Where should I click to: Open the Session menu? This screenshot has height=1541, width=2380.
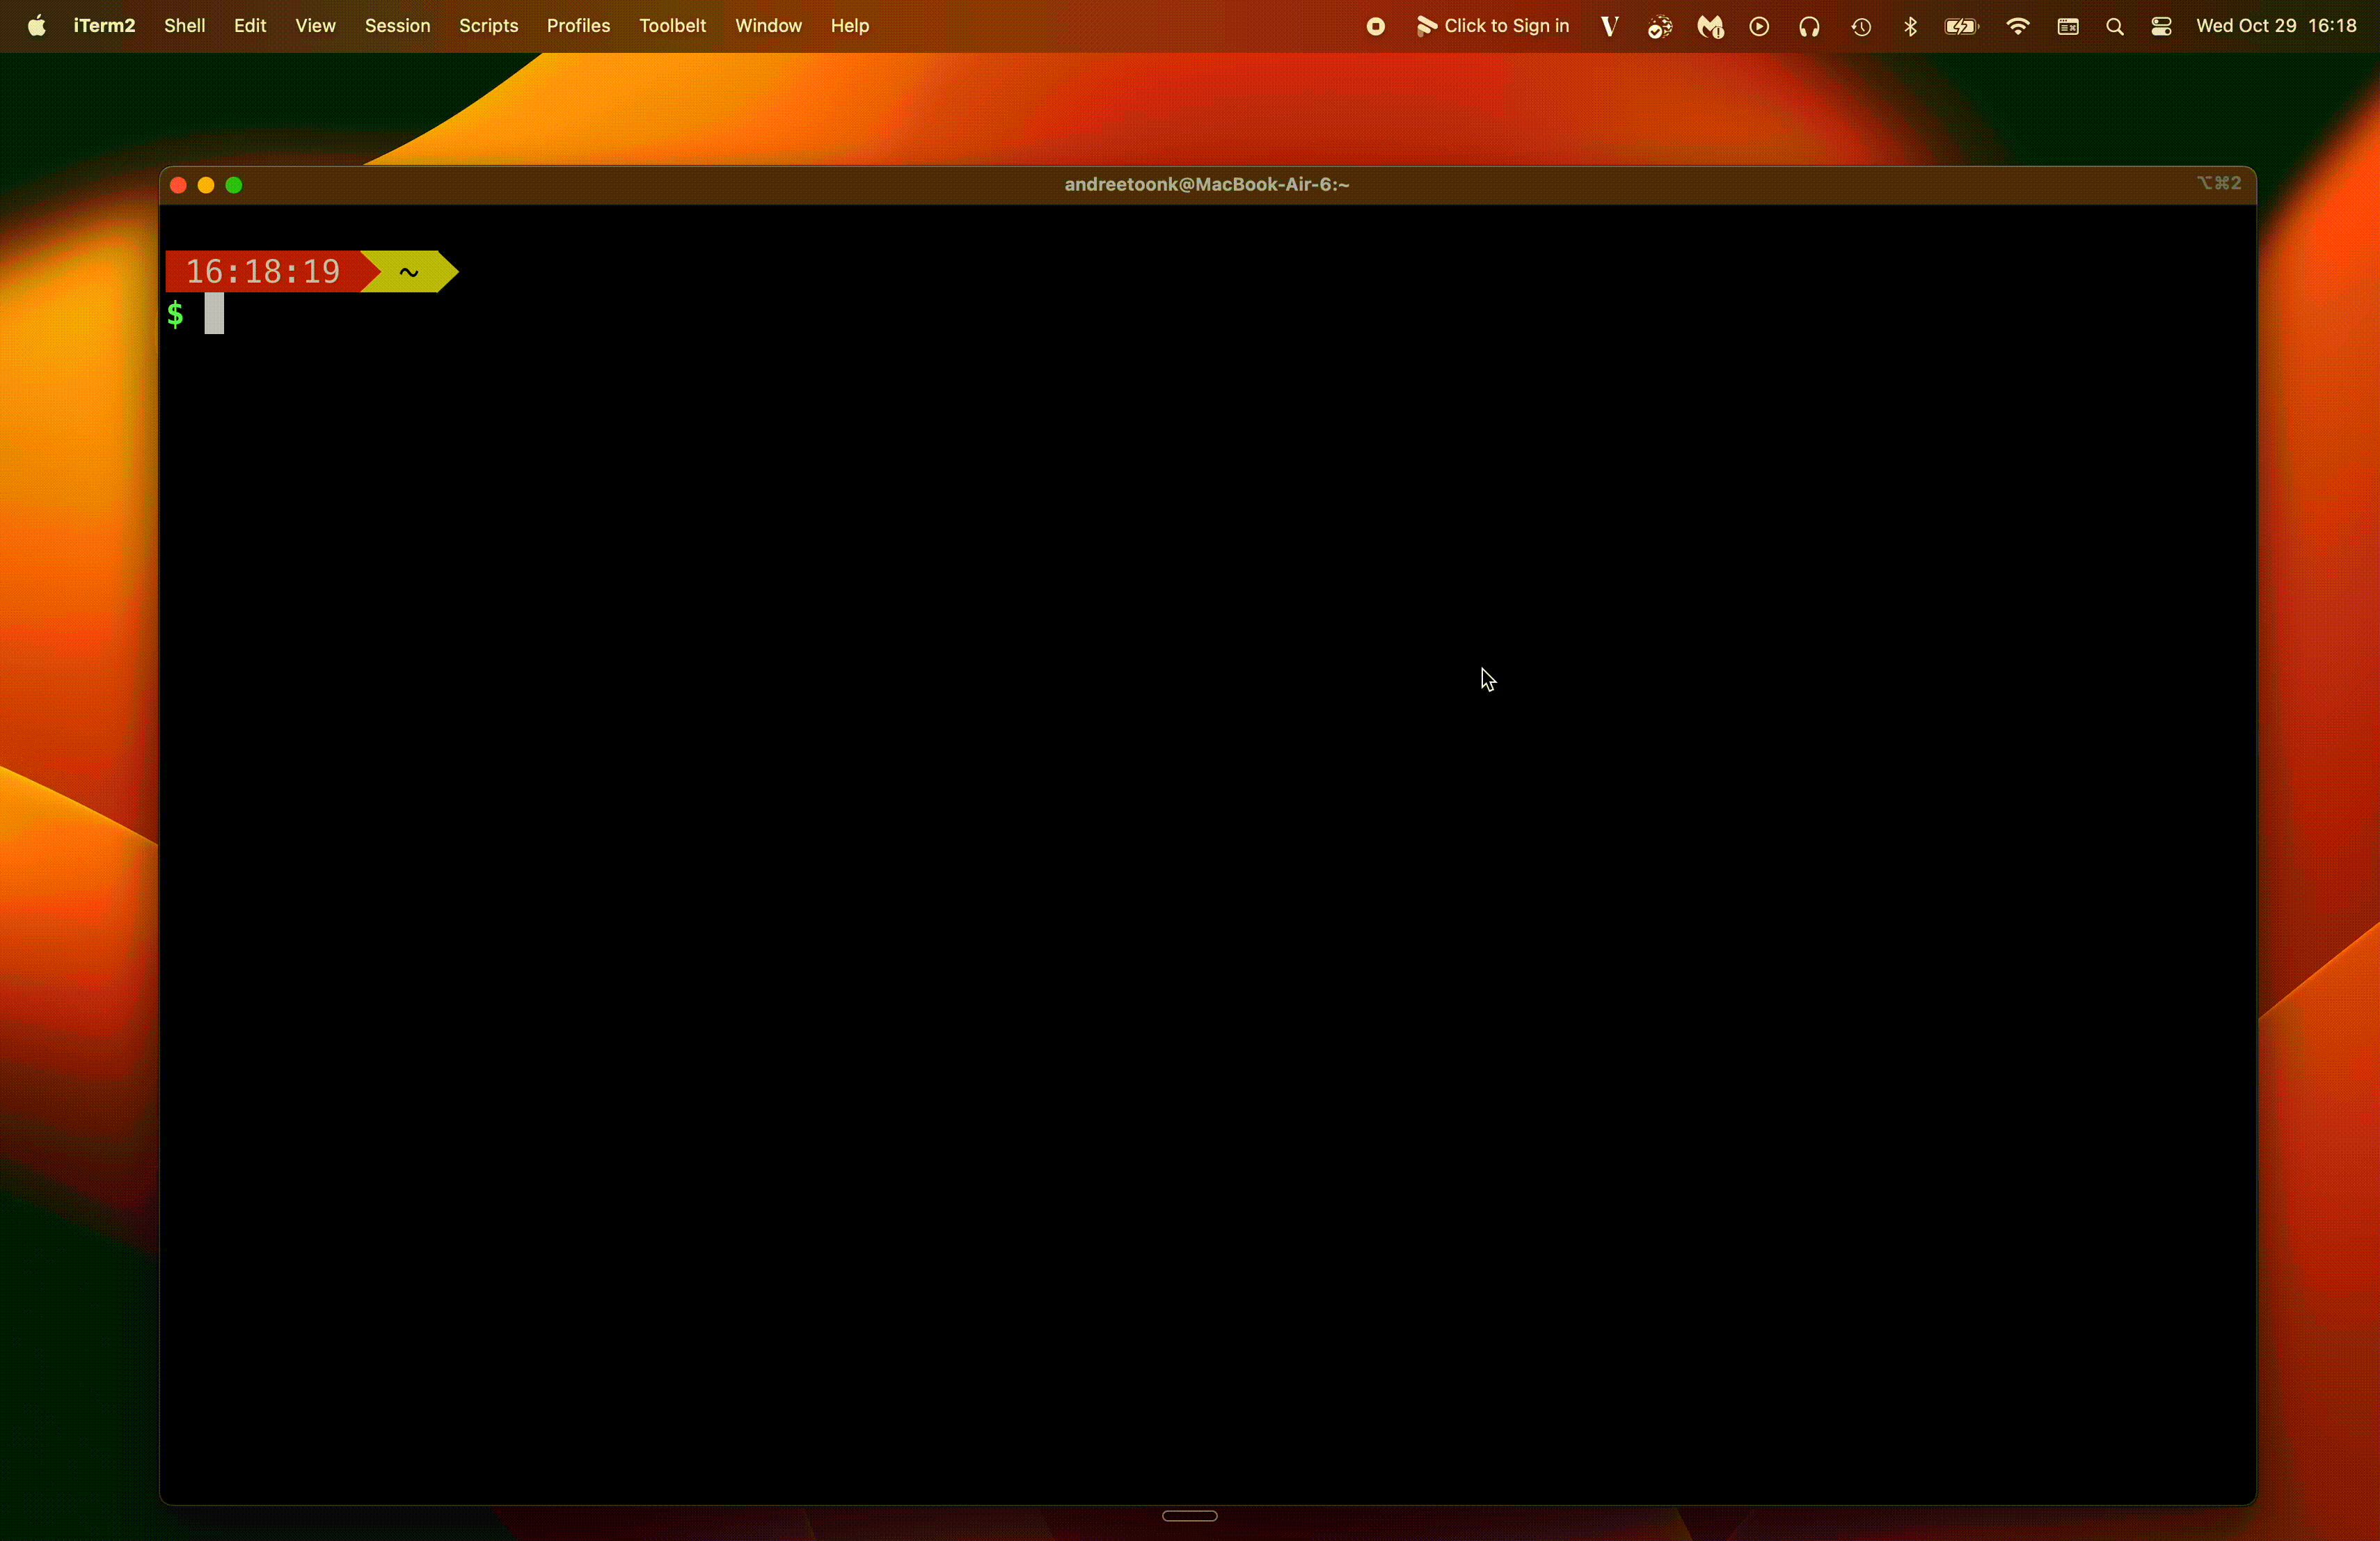point(397,26)
